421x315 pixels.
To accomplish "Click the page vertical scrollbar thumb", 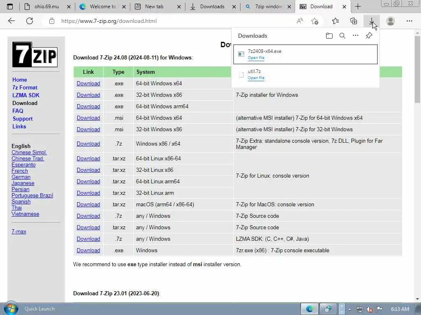I will pyautogui.click(x=417, y=70).
